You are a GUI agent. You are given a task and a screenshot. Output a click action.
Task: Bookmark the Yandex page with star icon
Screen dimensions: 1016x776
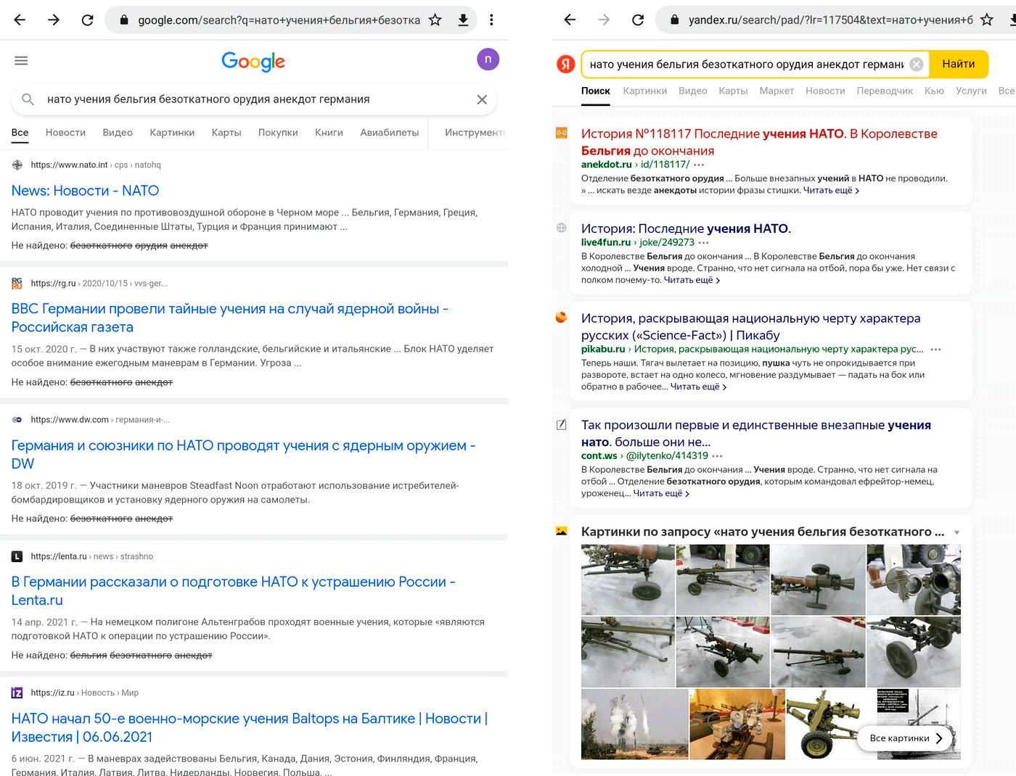pyautogui.click(x=987, y=20)
